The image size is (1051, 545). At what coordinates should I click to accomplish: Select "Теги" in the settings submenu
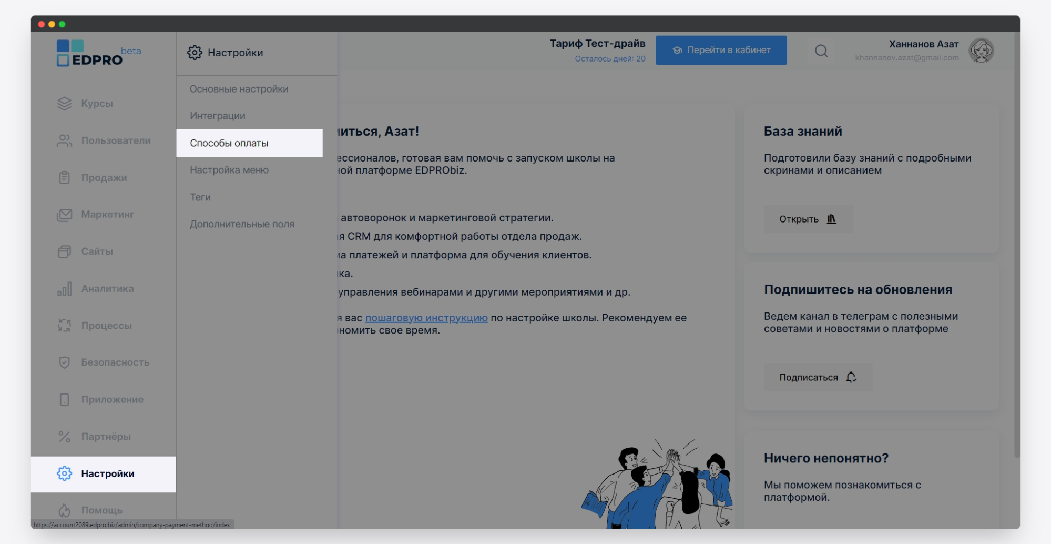200,197
